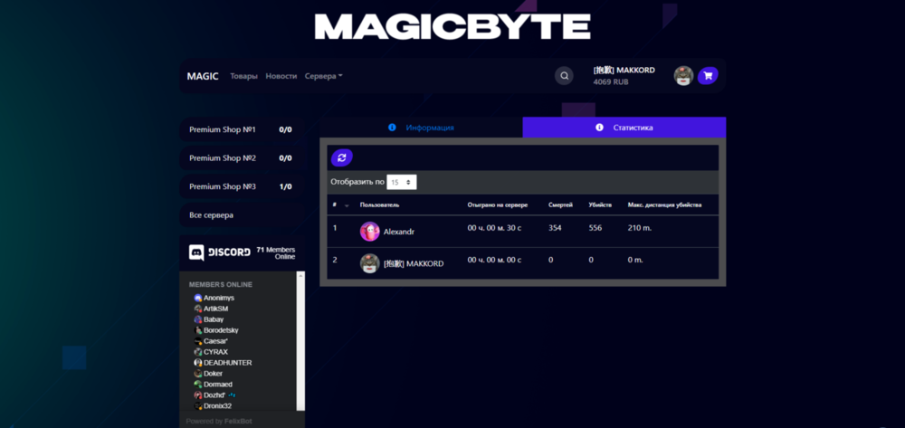905x428 pixels.
Task: Click MAKKORD's avatar in table row 2
Action: (x=369, y=263)
